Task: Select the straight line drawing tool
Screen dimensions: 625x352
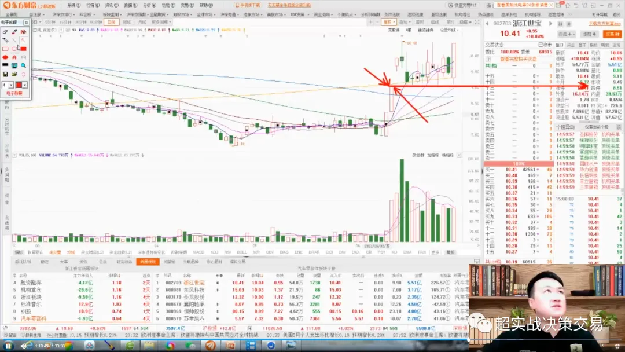Action: click(14, 40)
